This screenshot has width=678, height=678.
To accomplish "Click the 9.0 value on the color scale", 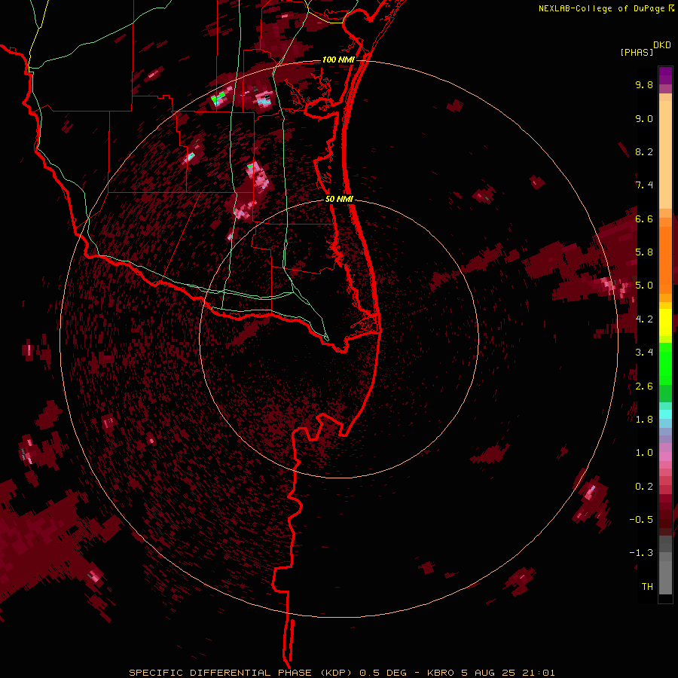I will pyautogui.click(x=644, y=118).
